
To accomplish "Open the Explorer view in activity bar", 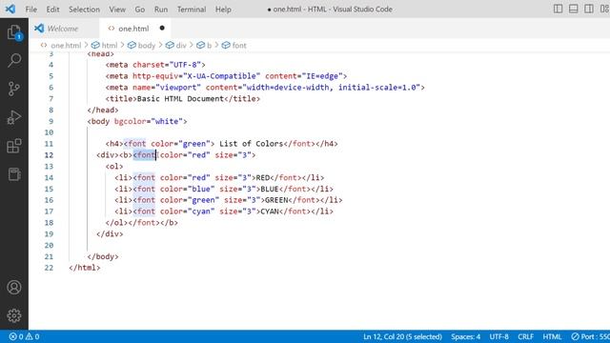I will click(x=14, y=32).
